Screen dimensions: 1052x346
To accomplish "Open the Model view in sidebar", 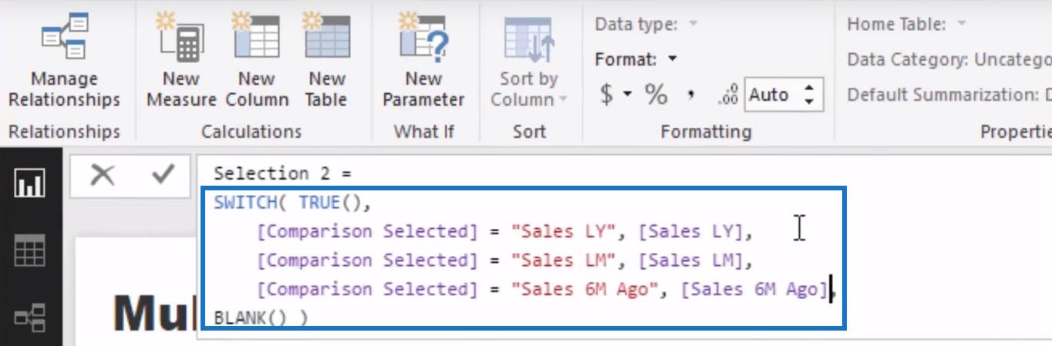I will pos(30,317).
